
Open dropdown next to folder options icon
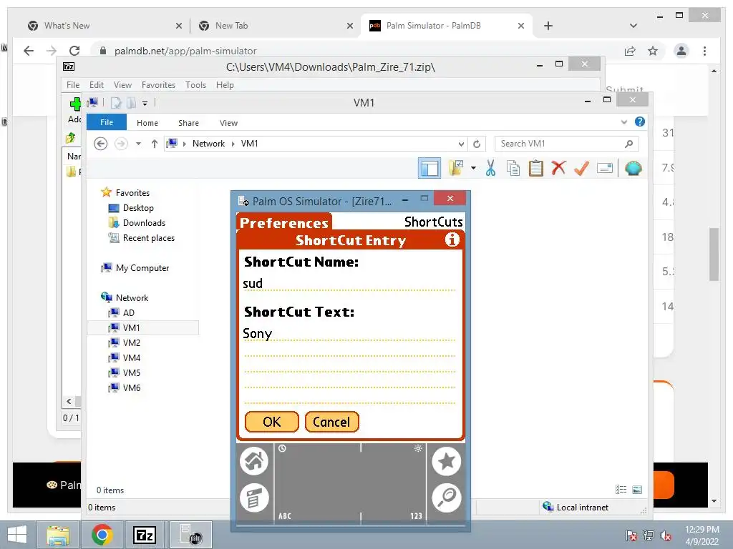point(473,168)
